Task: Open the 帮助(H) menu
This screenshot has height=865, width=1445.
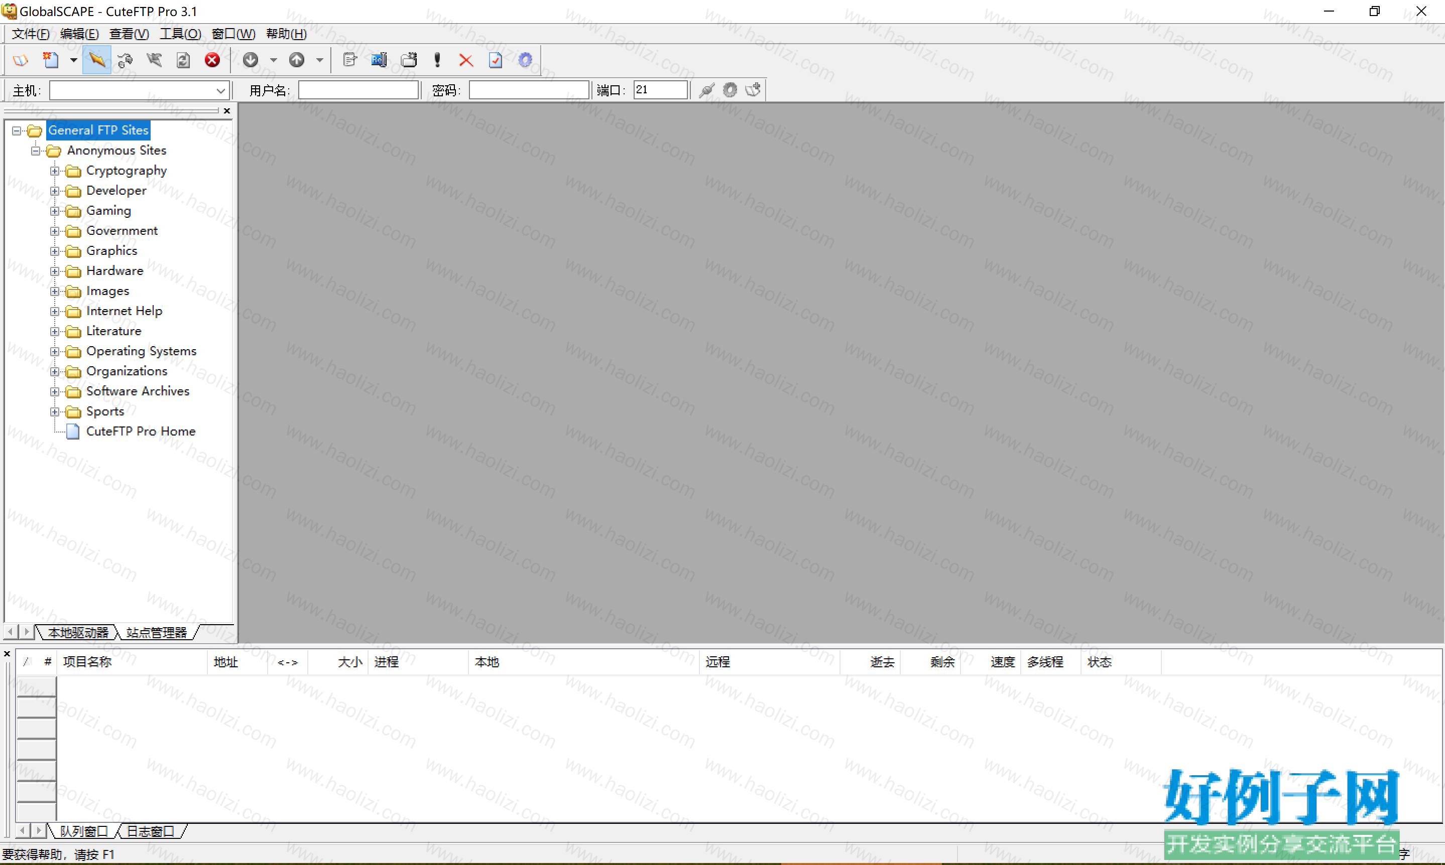Action: [x=286, y=34]
